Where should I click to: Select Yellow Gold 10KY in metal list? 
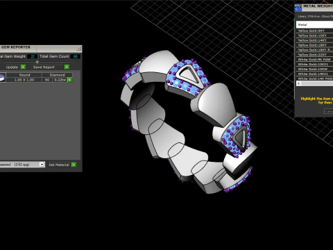coord(314,35)
